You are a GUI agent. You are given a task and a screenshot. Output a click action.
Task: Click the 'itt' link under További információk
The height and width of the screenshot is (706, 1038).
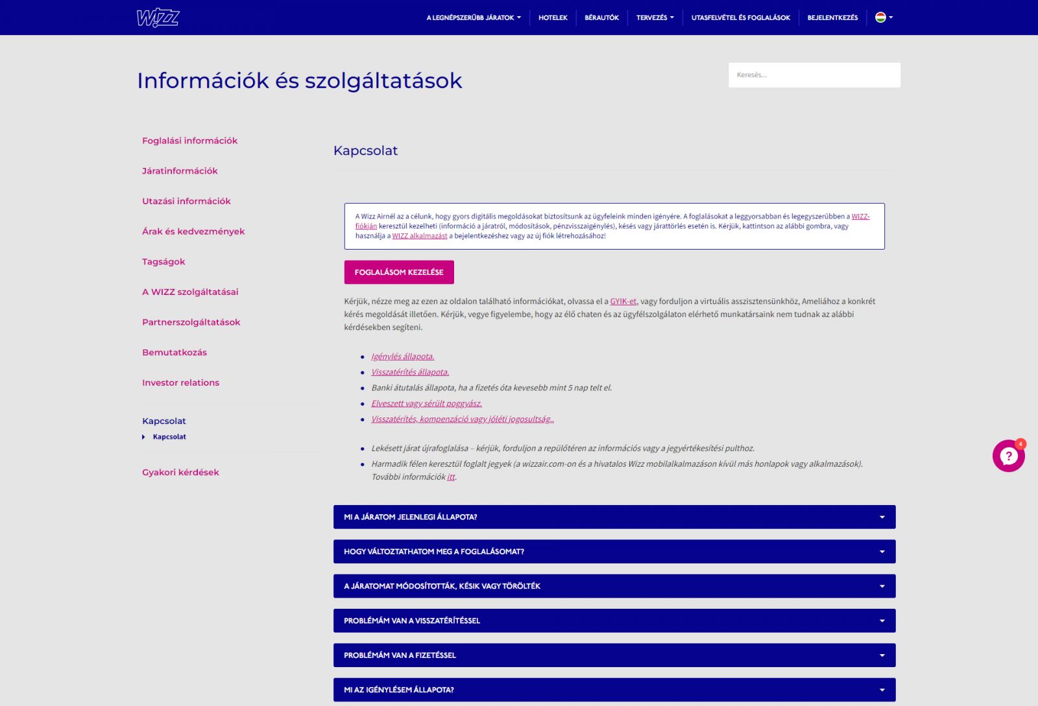452,477
